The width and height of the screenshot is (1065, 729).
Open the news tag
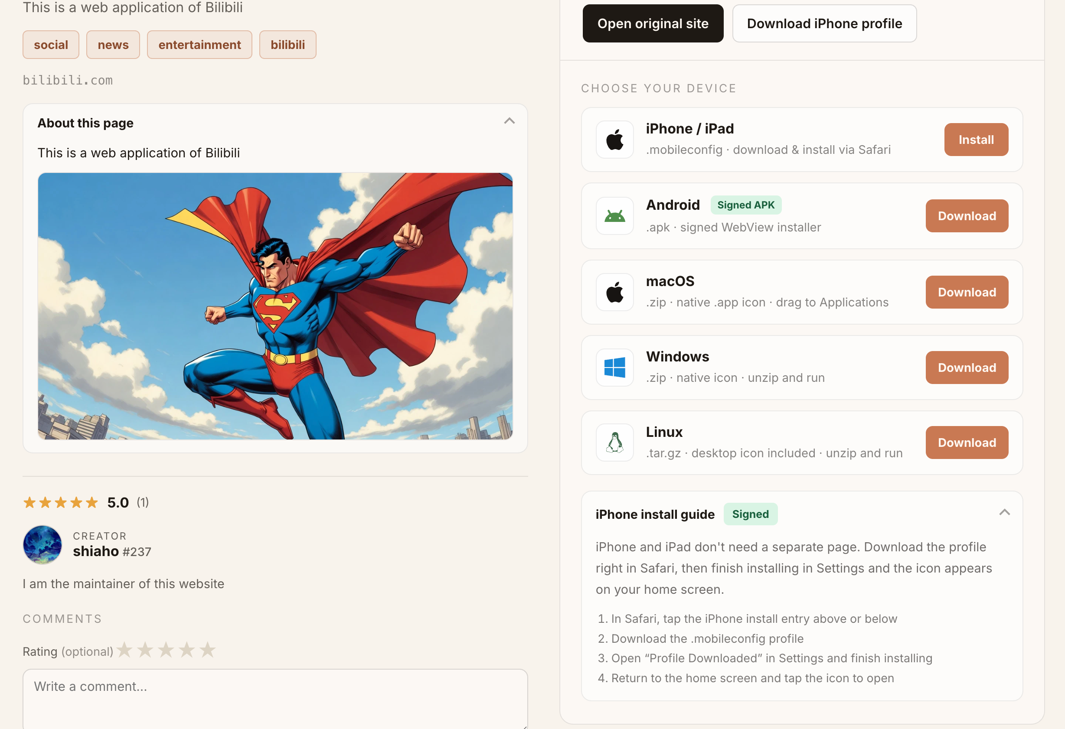coord(113,45)
